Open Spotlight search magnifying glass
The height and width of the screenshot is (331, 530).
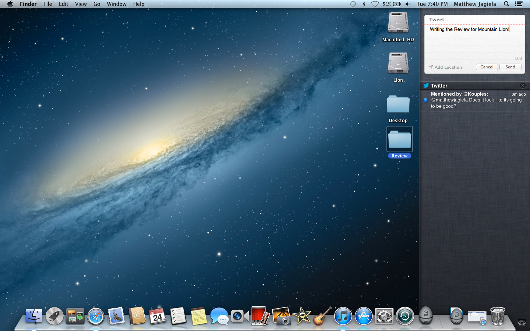[x=506, y=4]
